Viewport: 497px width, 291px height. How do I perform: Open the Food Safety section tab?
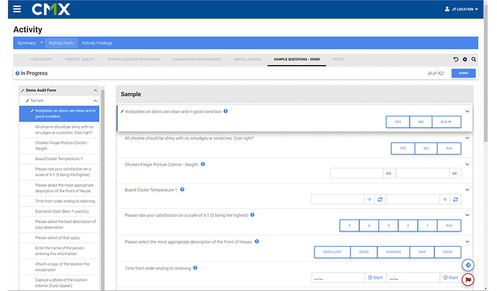[x=41, y=59]
